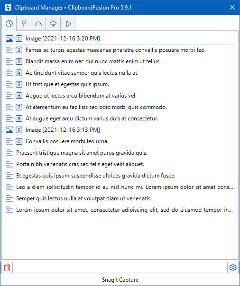Open the cloud Online items tab
Viewport: 240px width, 286px height.
pyautogui.click(x=38, y=24)
